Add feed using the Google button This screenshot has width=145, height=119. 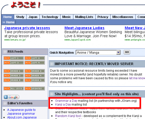[11, 97]
